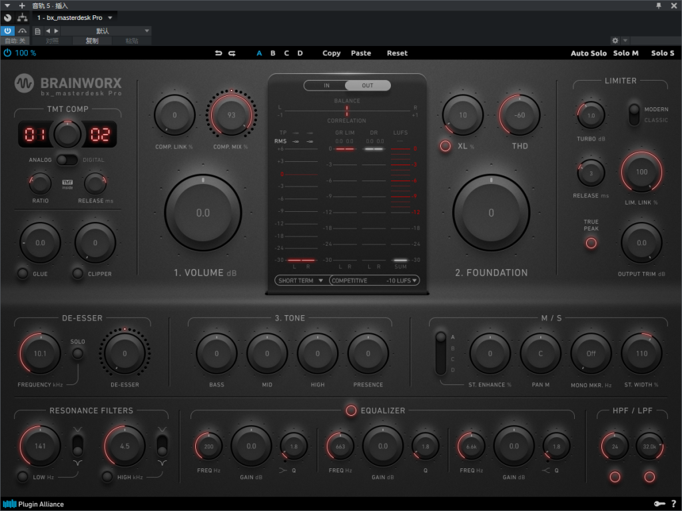Click the Reset button
The width and height of the screenshot is (682, 511).
(397, 53)
